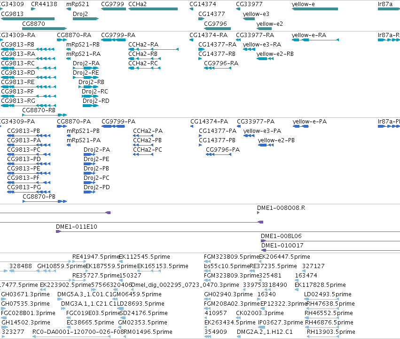Select protein CCHa2-PB
Image resolution: width=400 pixels, height=339 pixels.
coord(143,145)
